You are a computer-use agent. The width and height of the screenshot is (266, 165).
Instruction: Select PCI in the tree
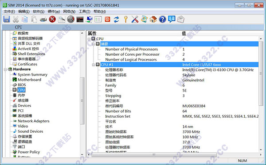[x=20, y=111]
